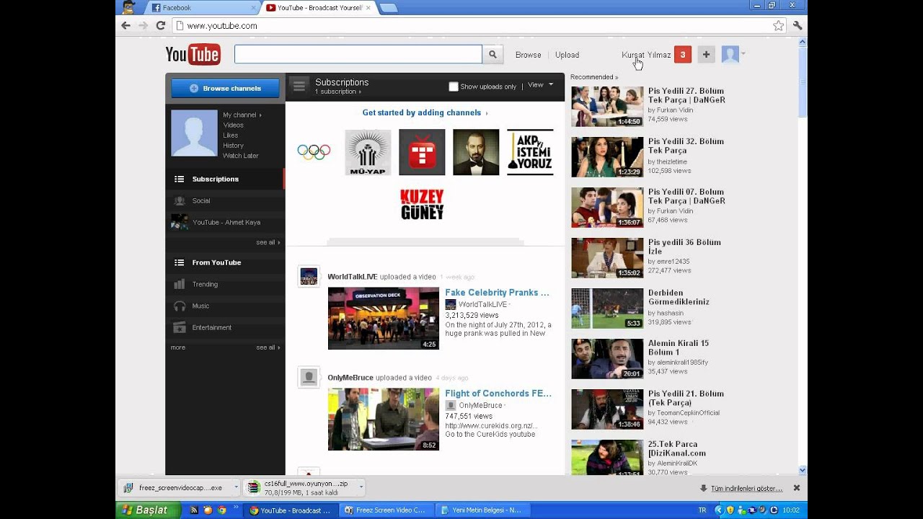This screenshot has height=519, width=923.
Task: Click see all under From YouTube section
Action: point(268,347)
